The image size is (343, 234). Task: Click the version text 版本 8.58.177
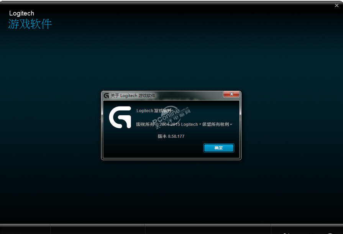point(171,136)
